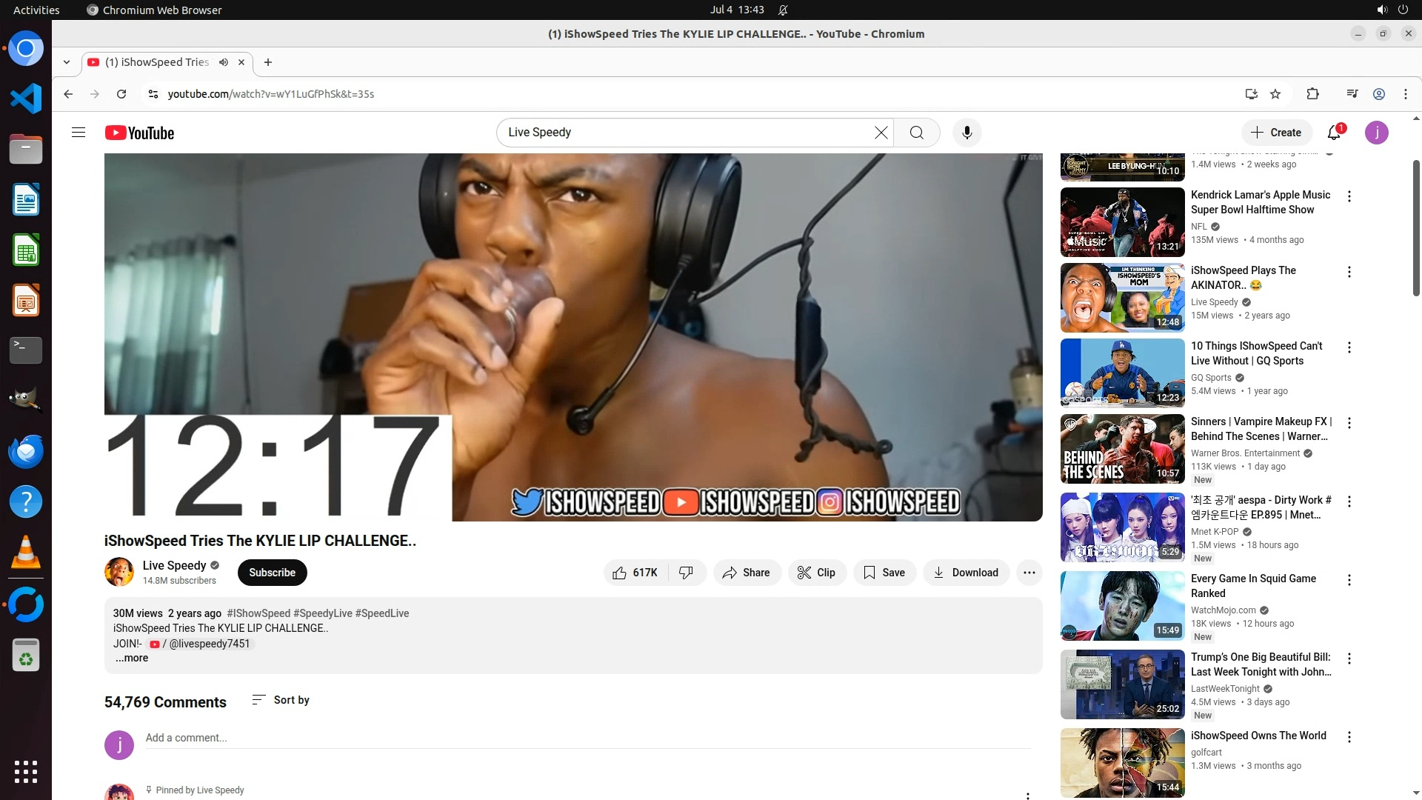The height and width of the screenshot is (800, 1422).
Task: Click the Add a comment field
Action: [585, 738]
